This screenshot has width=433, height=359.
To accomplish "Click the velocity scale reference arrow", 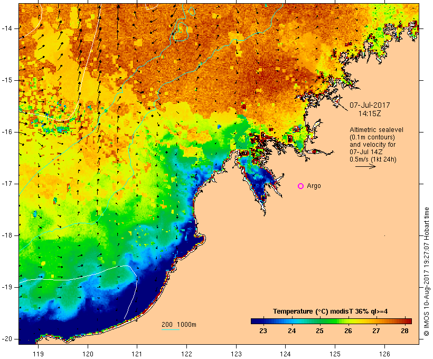I will pyautogui.click(x=365, y=166).
